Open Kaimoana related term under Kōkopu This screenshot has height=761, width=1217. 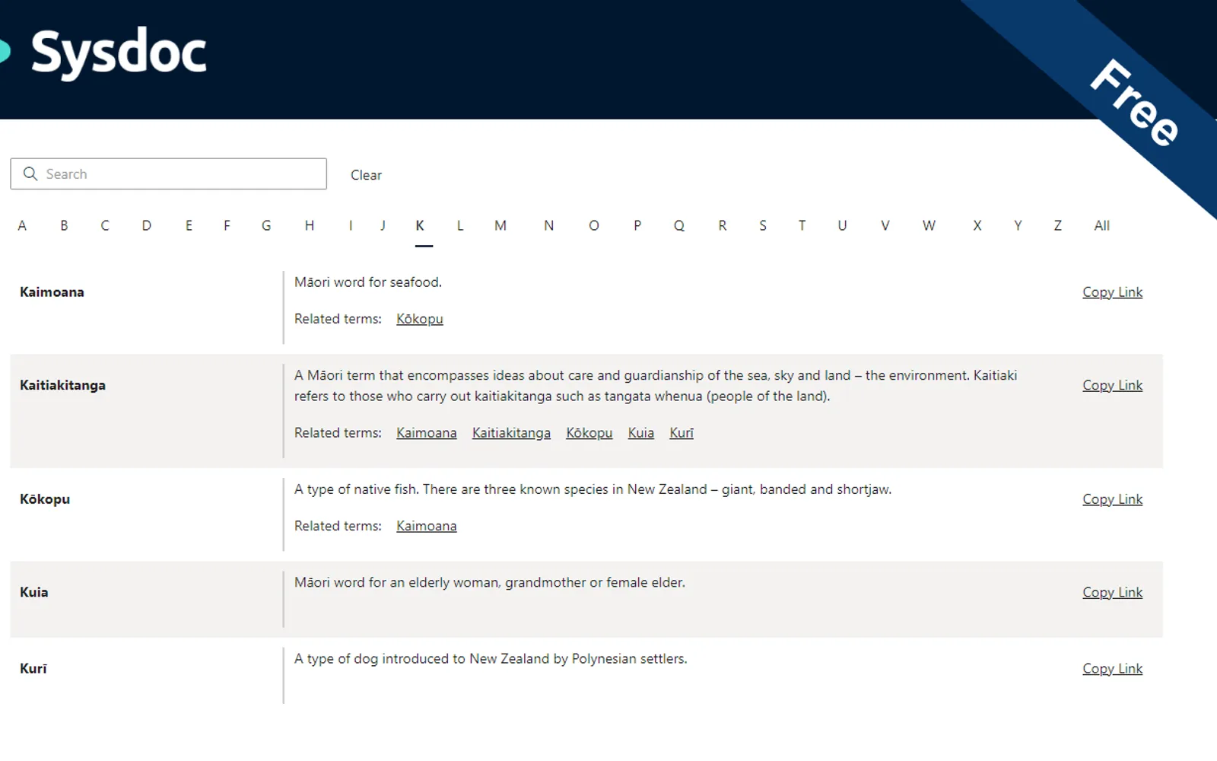point(427,526)
